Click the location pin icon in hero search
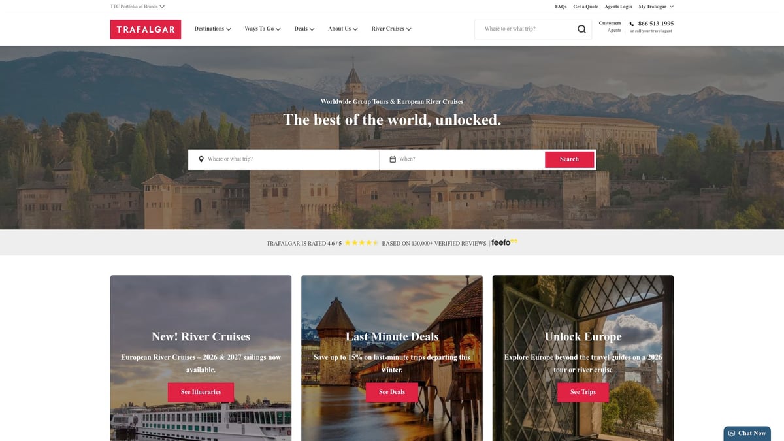Screen dimensions: 784x441 coord(201,159)
